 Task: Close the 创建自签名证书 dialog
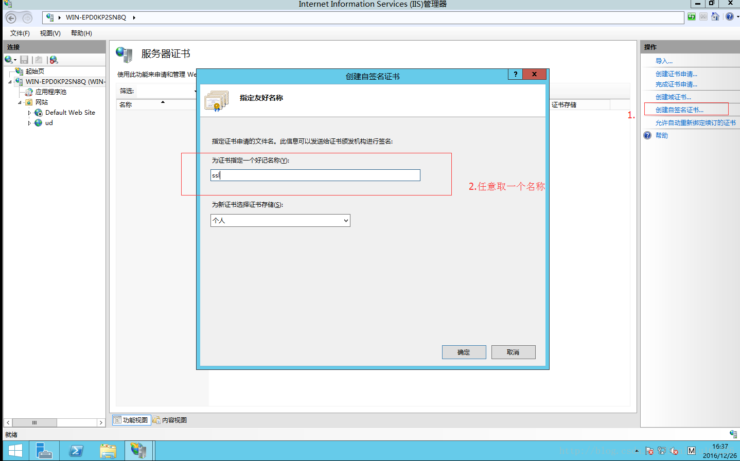pos(534,74)
